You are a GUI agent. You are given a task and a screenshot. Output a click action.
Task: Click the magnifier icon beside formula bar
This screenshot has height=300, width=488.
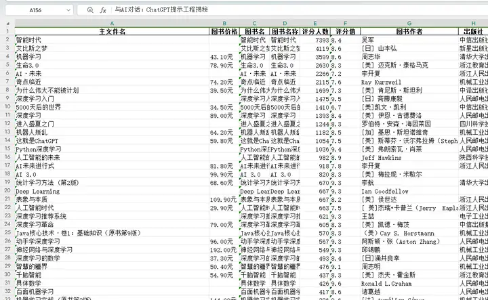point(90,10)
